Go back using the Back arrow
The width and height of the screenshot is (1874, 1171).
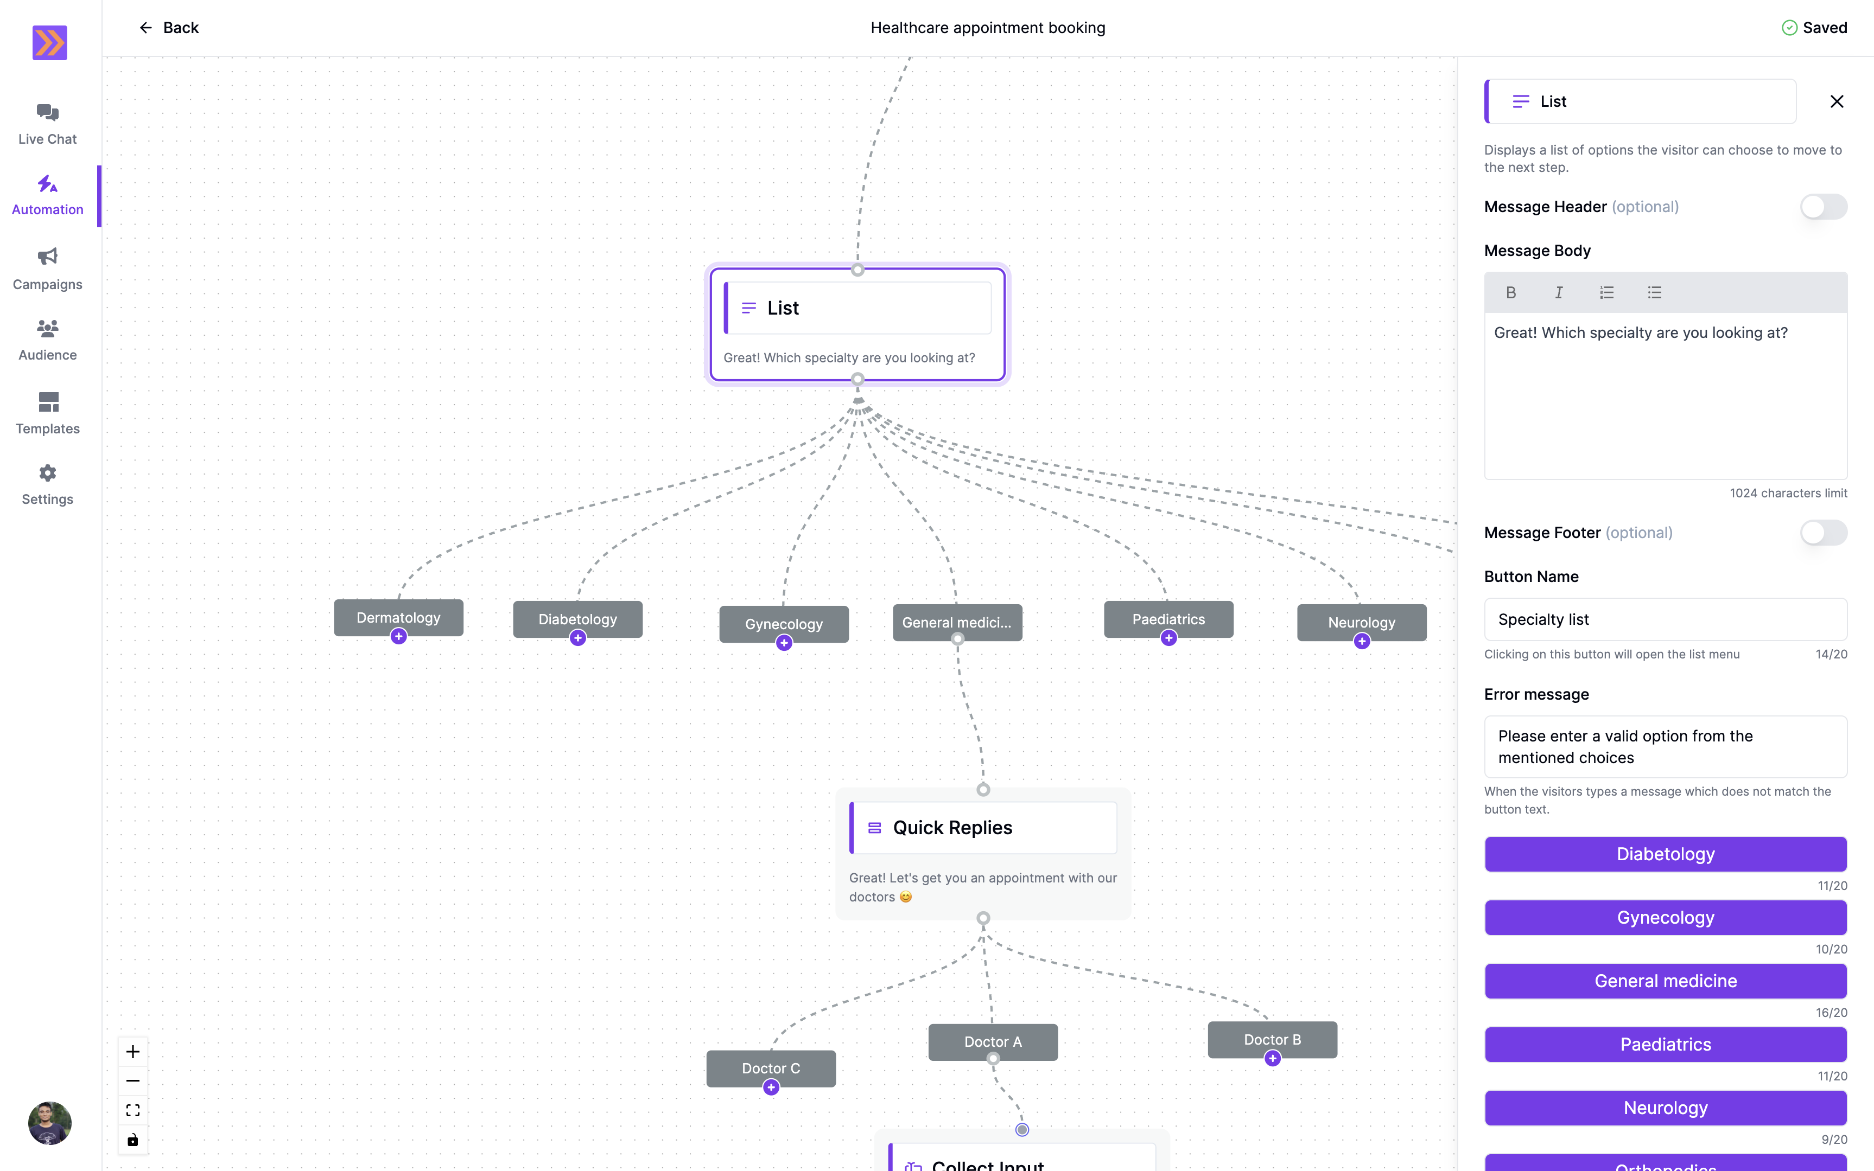[147, 27]
